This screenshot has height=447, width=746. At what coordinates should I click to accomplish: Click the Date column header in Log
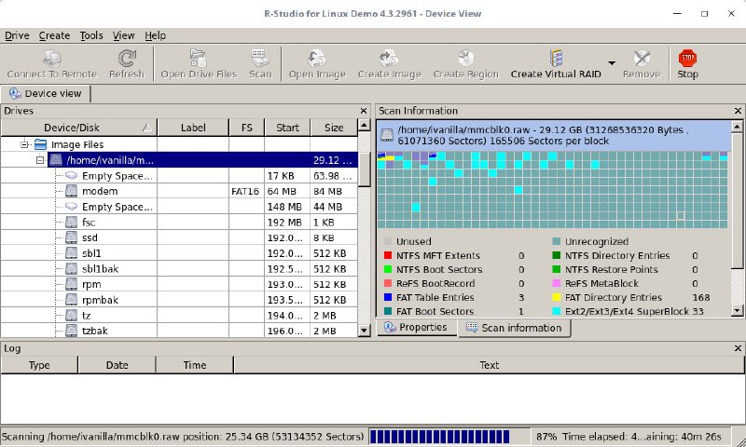click(x=117, y=365)
